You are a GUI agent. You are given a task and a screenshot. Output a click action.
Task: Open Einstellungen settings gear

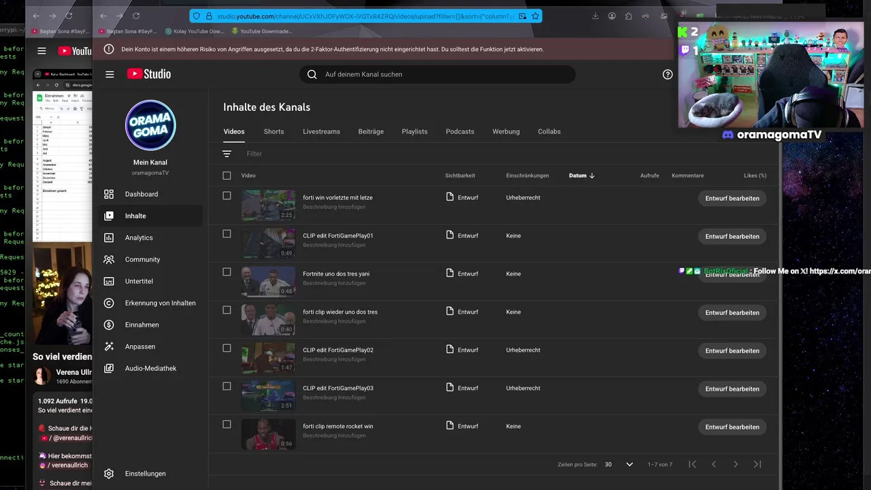pos(109,474)
